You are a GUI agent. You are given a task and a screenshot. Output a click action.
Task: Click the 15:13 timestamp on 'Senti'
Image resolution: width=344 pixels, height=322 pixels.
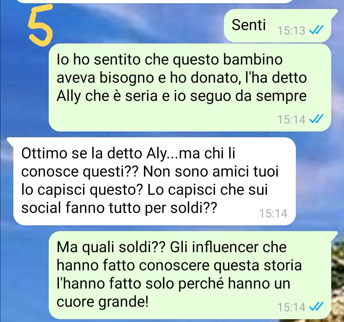click(291, 31)
